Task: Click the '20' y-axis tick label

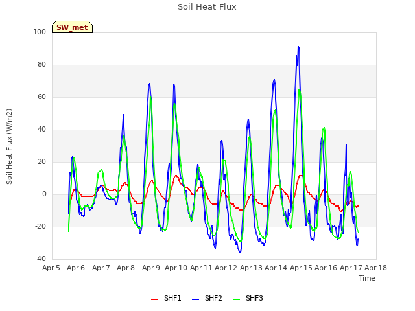Action: [x=41, y=161]
